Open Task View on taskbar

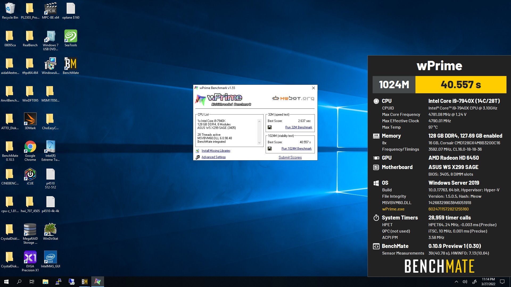(x=32, y=282)
